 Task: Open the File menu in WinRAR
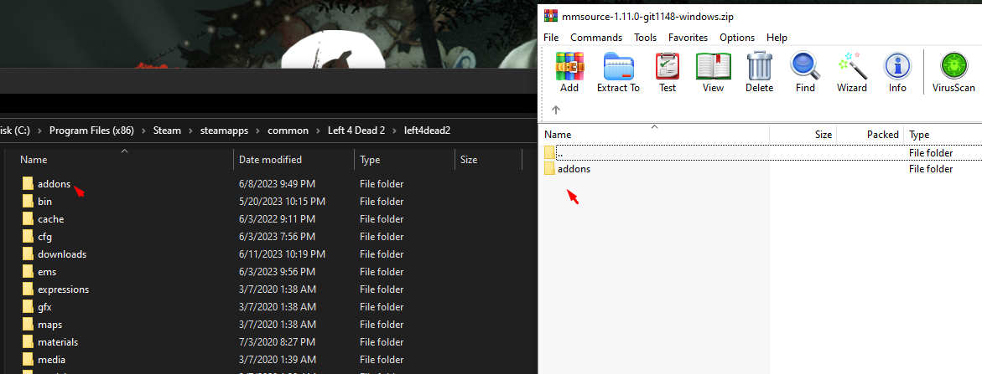pos(550,38)
